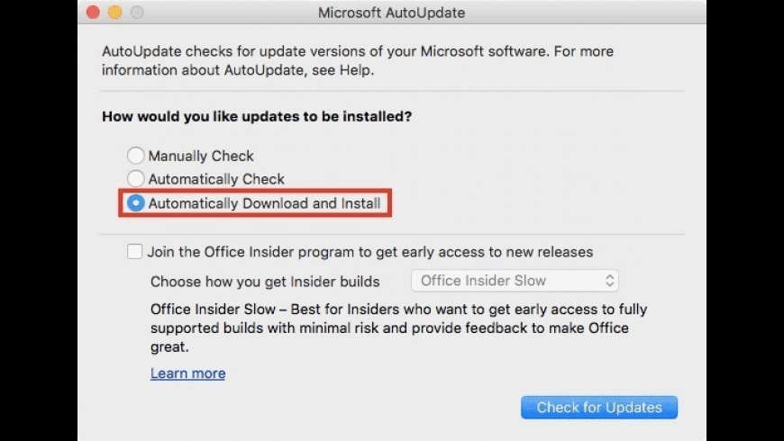
Task: Click 'Choose how you get Insider builds' label
Action: pyautogui.click(x=265, y=281)
